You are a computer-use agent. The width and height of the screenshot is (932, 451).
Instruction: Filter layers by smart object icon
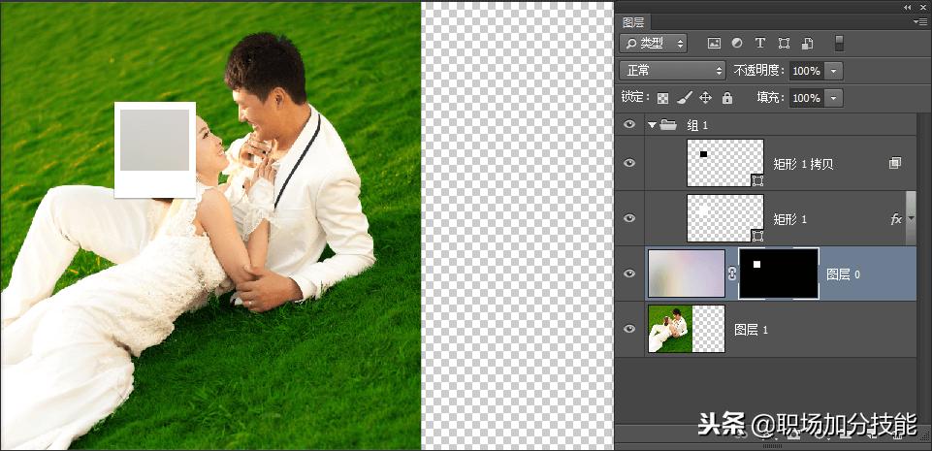[x=807, y=44]
